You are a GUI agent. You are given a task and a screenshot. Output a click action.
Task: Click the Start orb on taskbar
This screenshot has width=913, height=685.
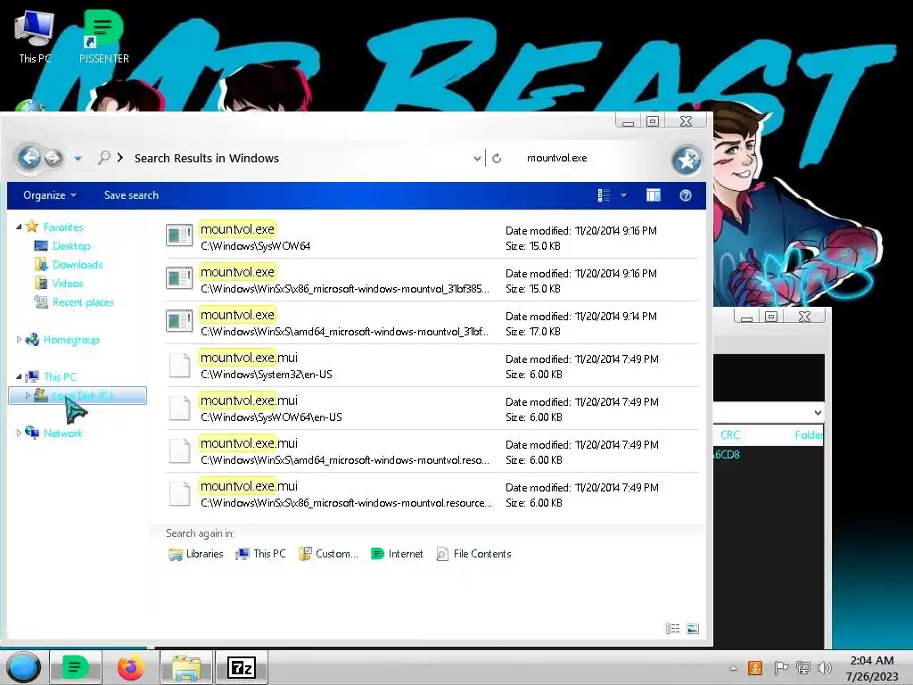(23, 667)
